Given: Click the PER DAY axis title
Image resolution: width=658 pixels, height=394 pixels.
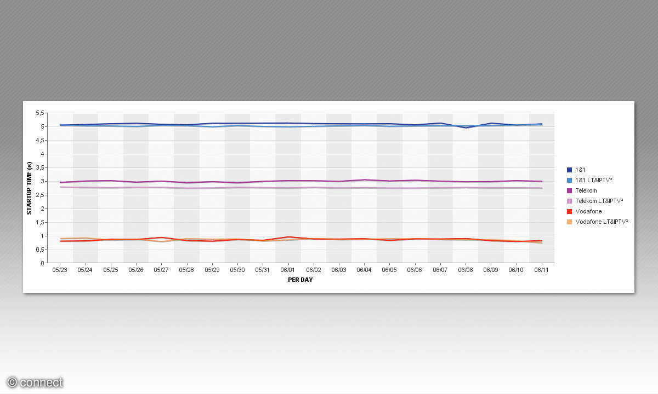Looking at the screenshot, I should pyautogui.click(x=300, y=280).
